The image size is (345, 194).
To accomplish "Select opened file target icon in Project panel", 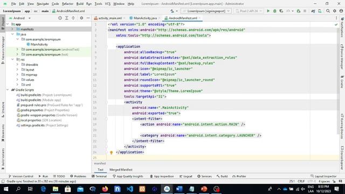I will [60, 18].
